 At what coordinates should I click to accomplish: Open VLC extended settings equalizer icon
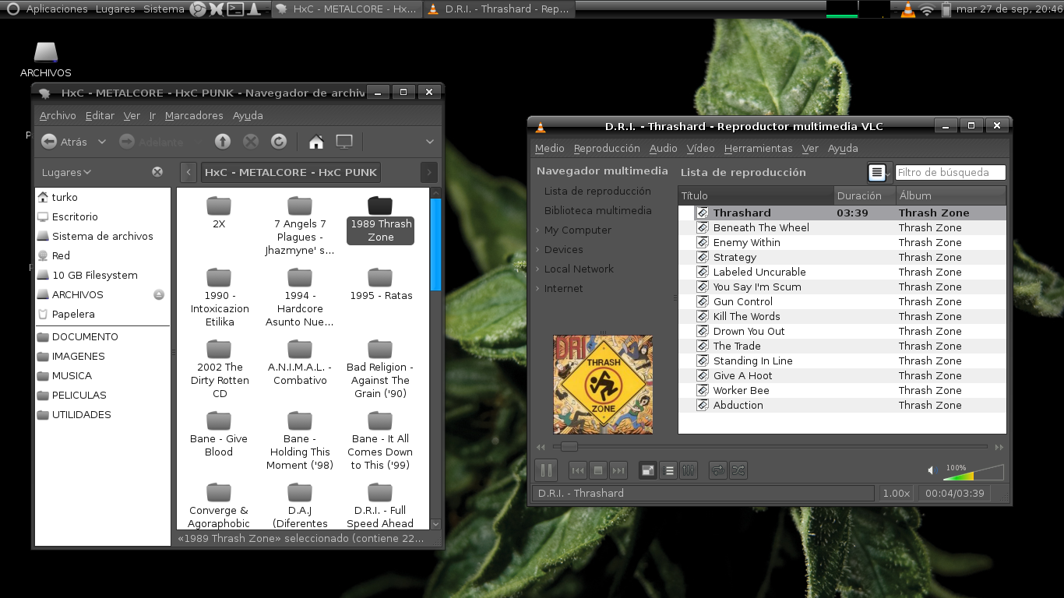[689, 470]
